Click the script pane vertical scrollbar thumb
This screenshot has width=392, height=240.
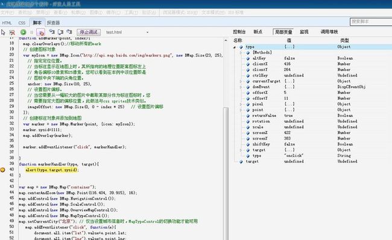(226, 173)
